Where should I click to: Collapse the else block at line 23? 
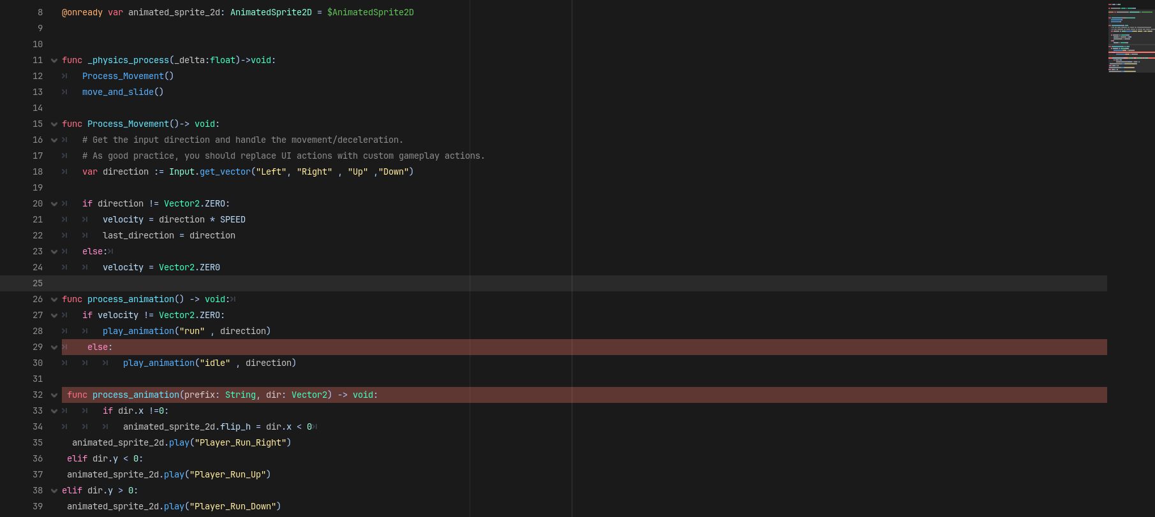coord(54,252)
